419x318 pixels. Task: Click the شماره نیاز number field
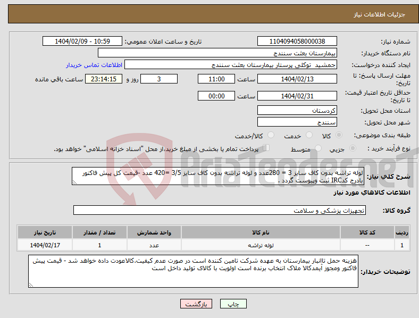pos(297,41)
